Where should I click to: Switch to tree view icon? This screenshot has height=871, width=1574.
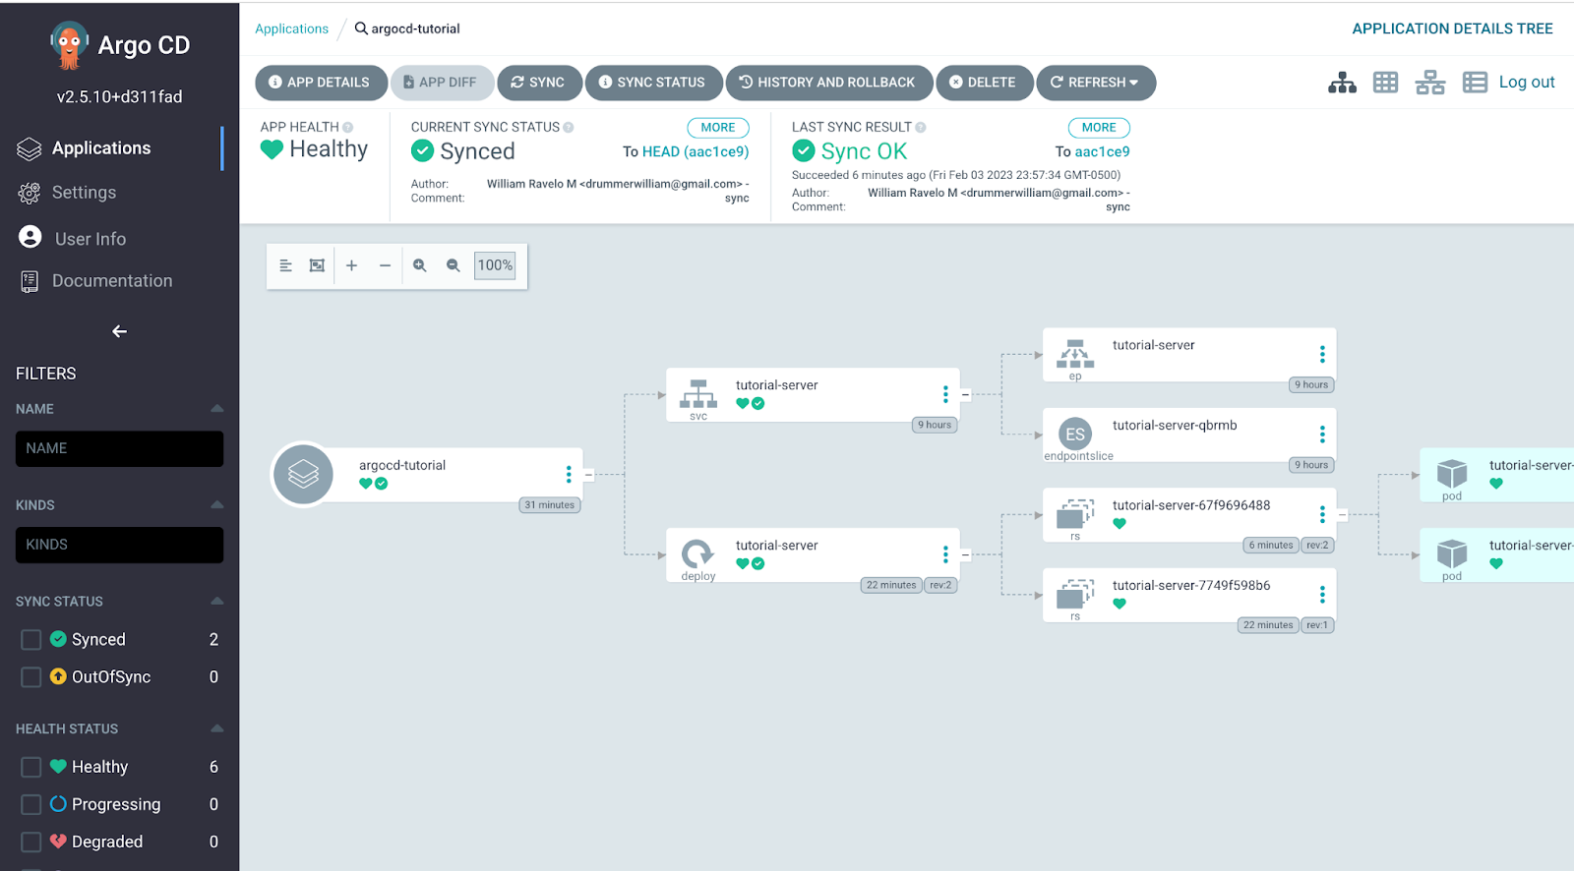click(1342, 83)
